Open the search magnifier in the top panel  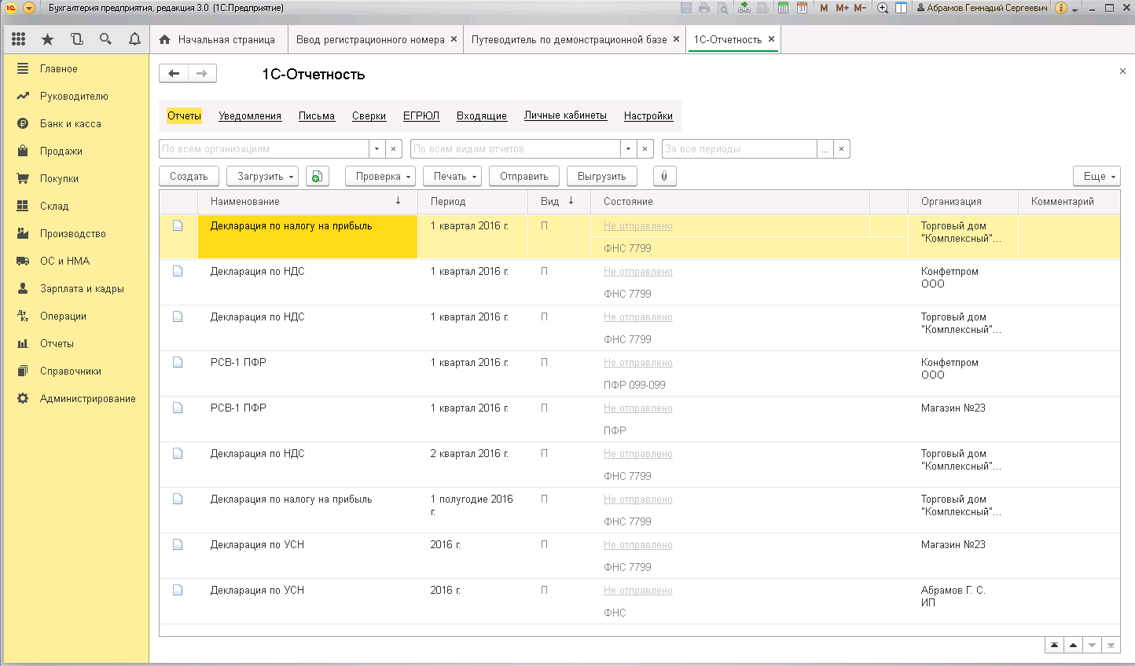(x=105, y=39)
